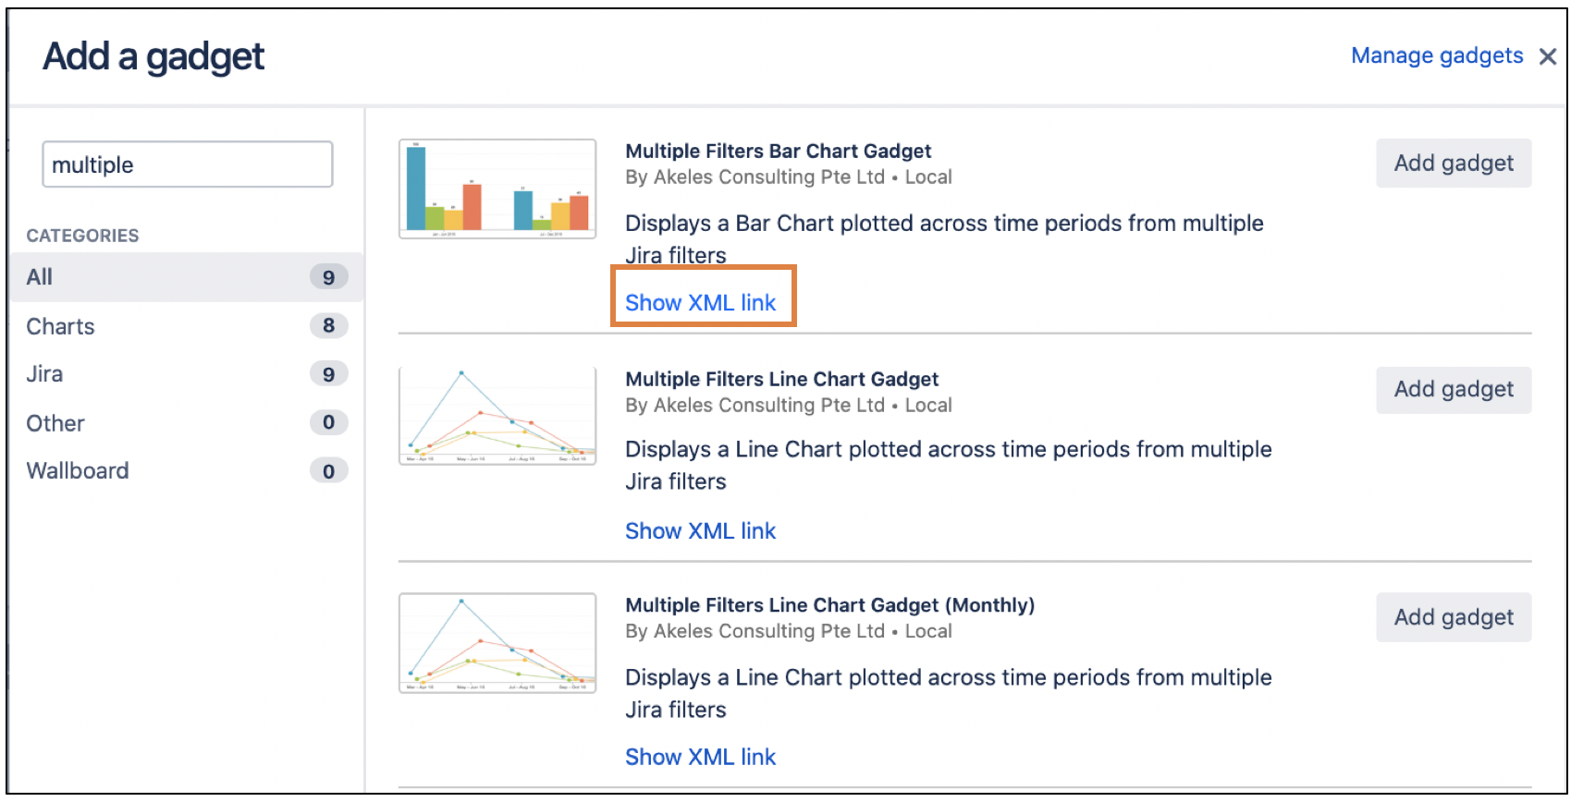
Task: Click the Jira category count badge
Action: coord(327,373)
